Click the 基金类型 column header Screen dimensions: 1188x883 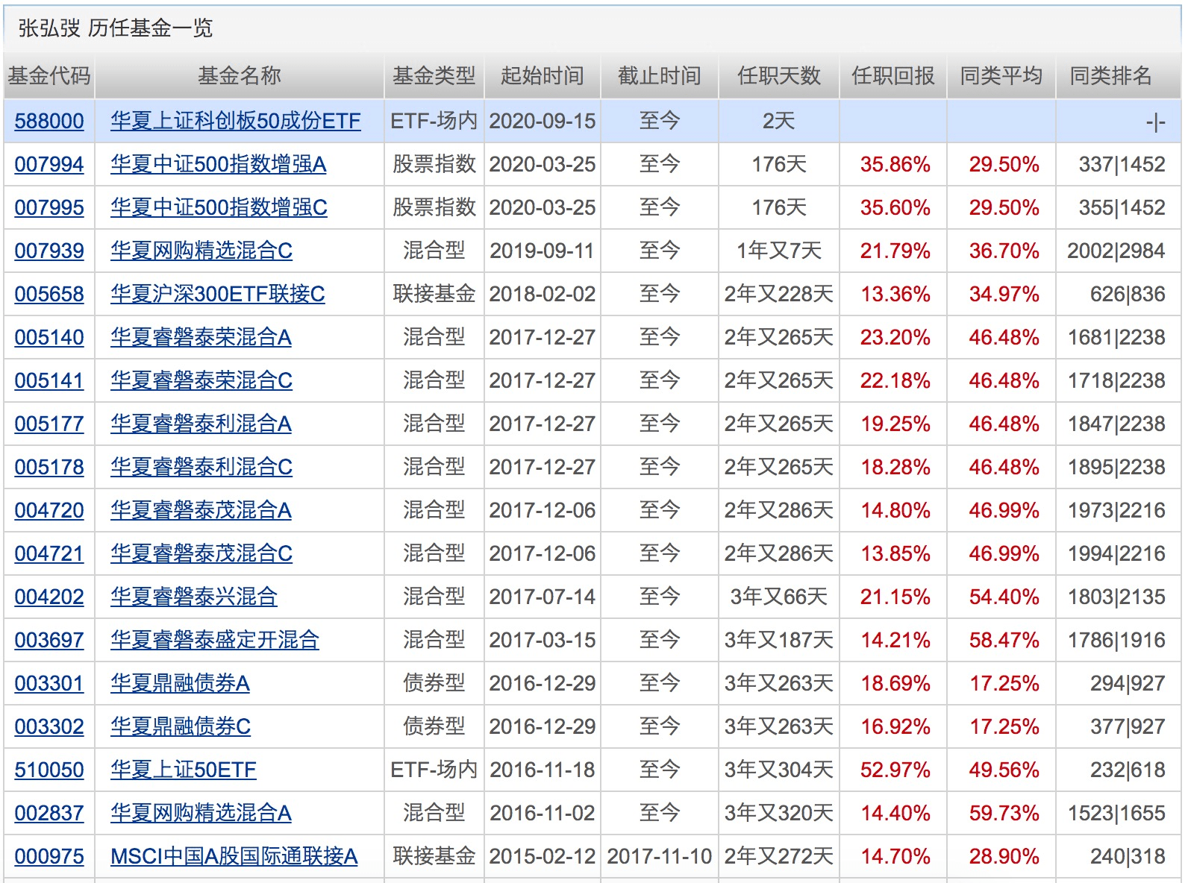434,75
